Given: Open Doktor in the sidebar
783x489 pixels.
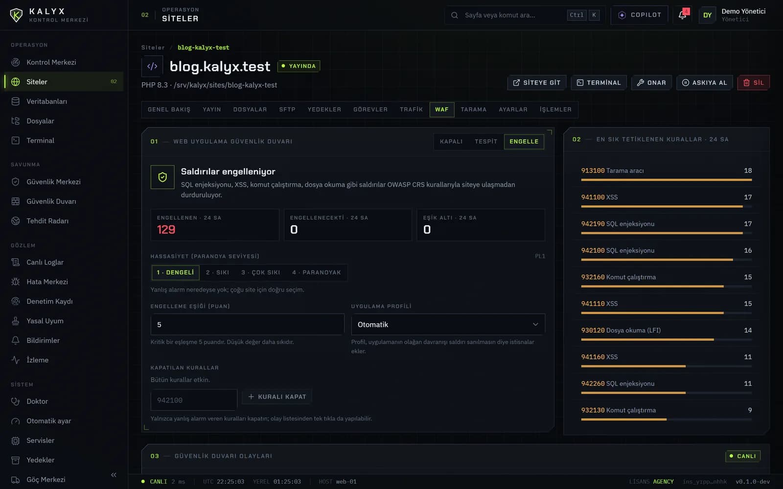Looking at the screenshot, I should [64, 401].
